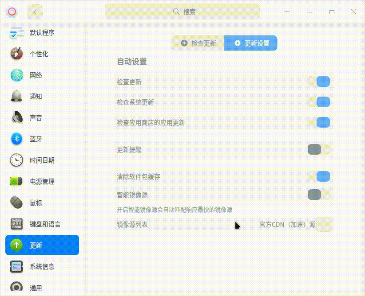Click 官方CDN（加速）源 mirror value
The width and height of the screenshot is (365, 296).
pyautogui.click(x=287, y=225)
